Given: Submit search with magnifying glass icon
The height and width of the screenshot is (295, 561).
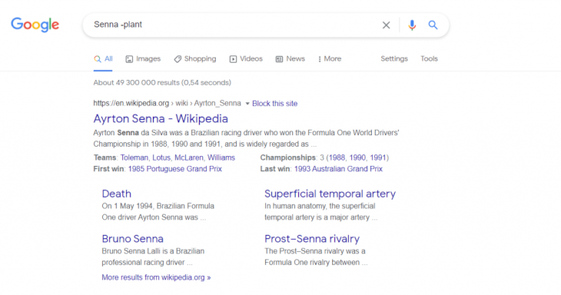Looking at the screenshot, I should click(433, 25).
